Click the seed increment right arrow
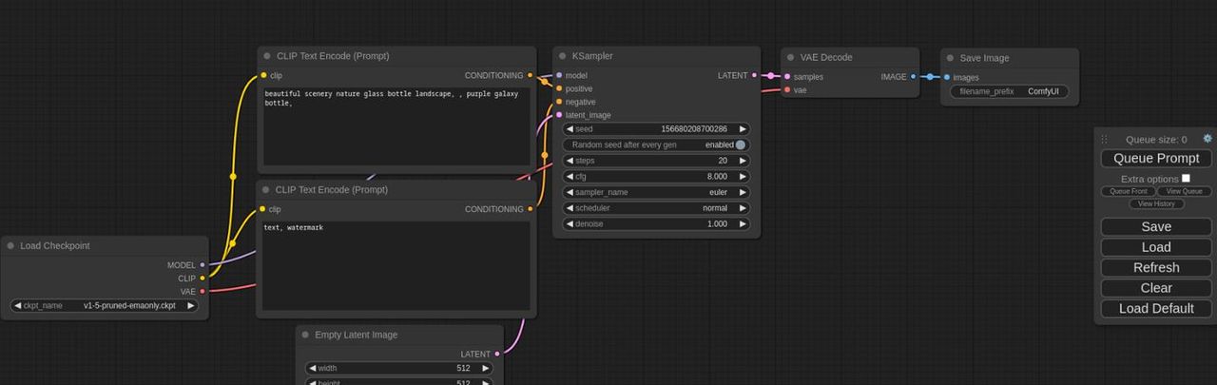This screenshot has height=385, width=1217. [743, 129]
